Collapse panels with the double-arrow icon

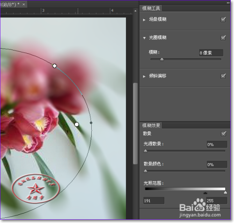point(228,3)
